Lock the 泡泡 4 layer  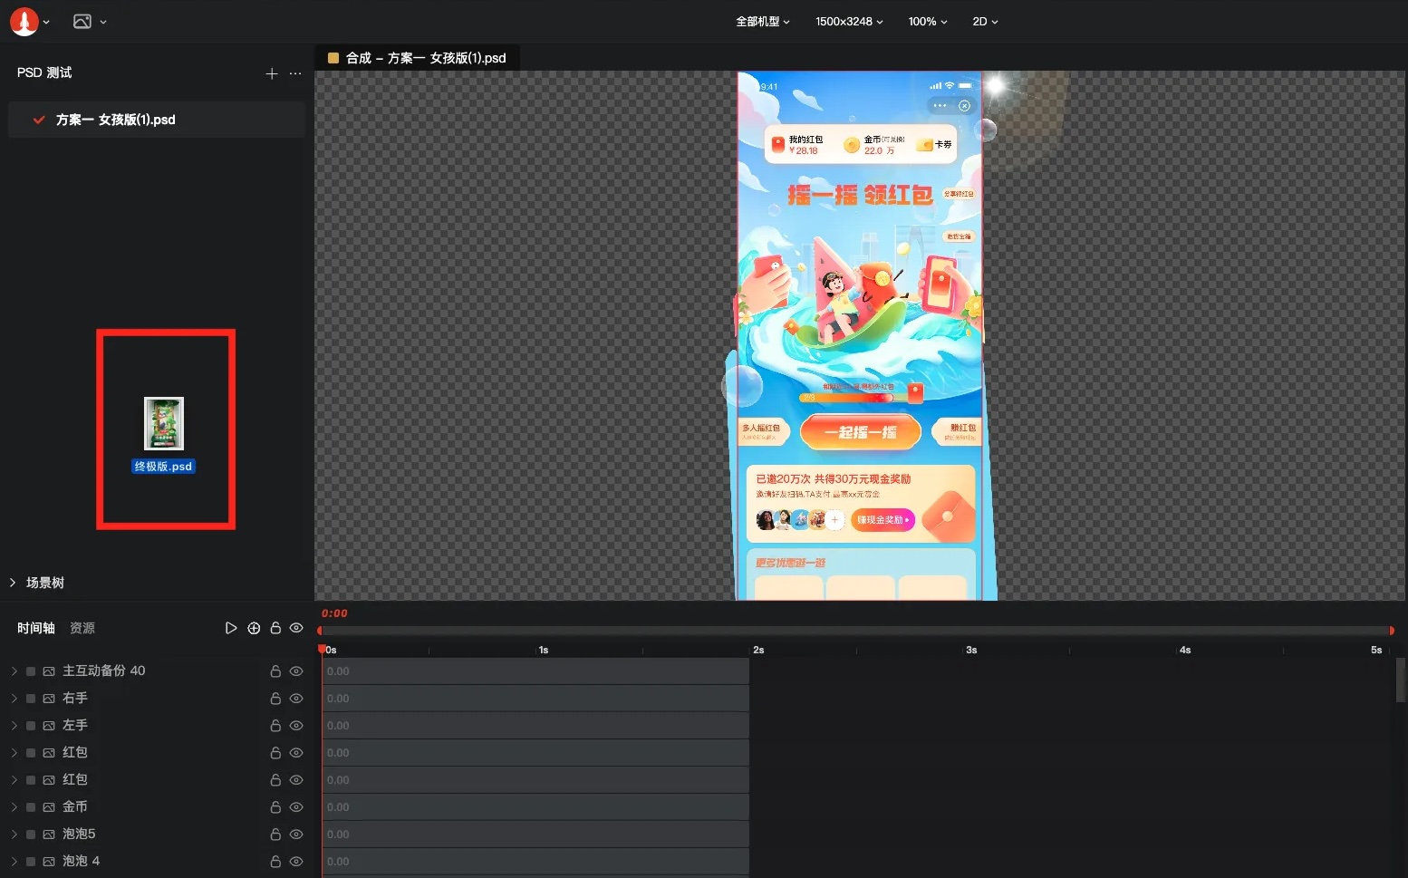point(275,862)
